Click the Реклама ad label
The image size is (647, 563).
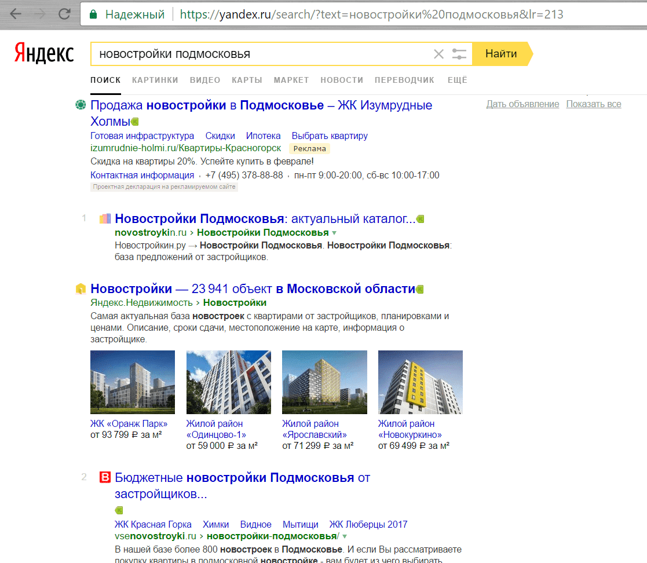[x=309, y=149]
